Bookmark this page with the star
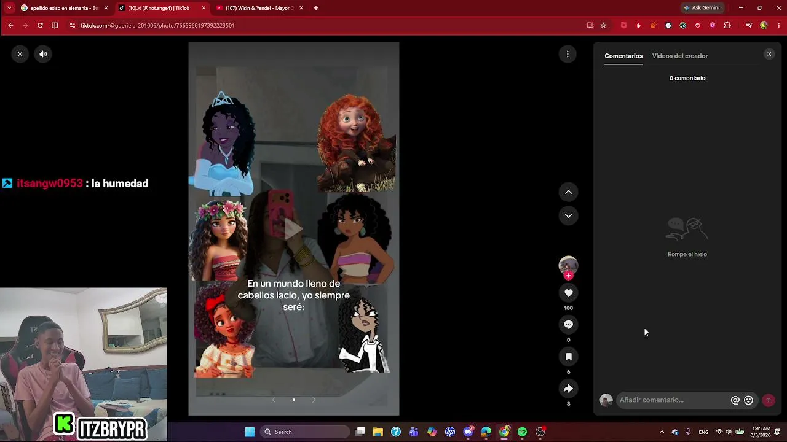The height and width of the screenshot is (442, 787). click(603, 25)
